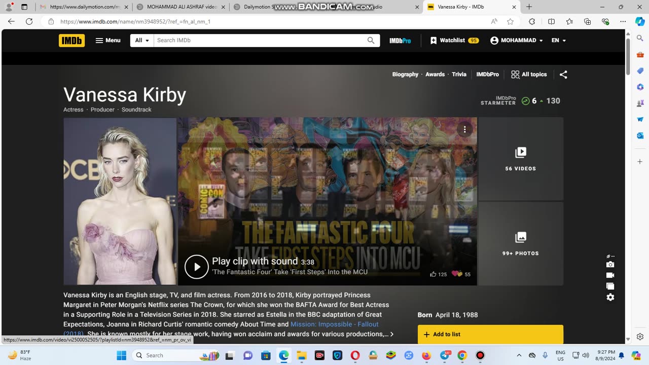The width and height of the screenshot is (649, 365).
Task: Open Edge Extensions puzzle icon
Action: 532,21
